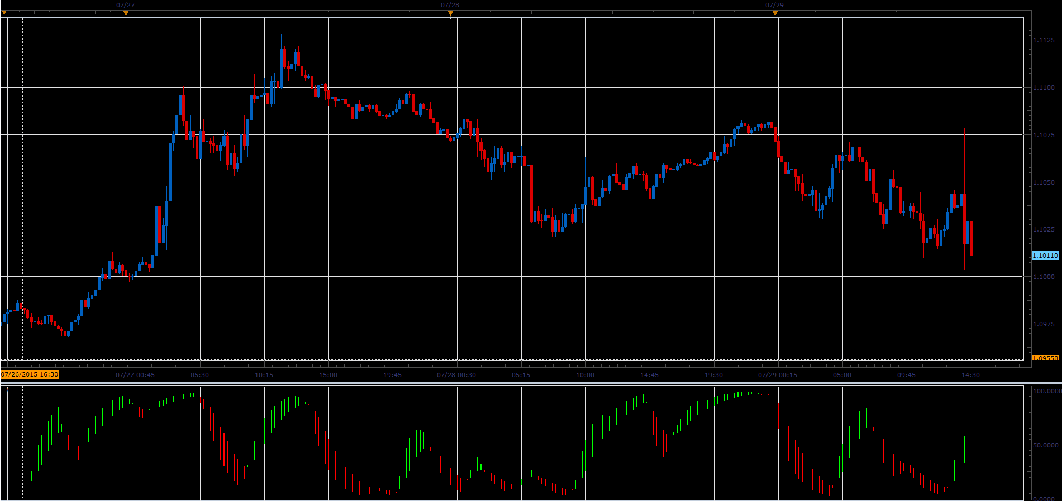Click the orange 07/26/2015 16:30 cursor time label

pyautogui.click(x=30, y=374)
